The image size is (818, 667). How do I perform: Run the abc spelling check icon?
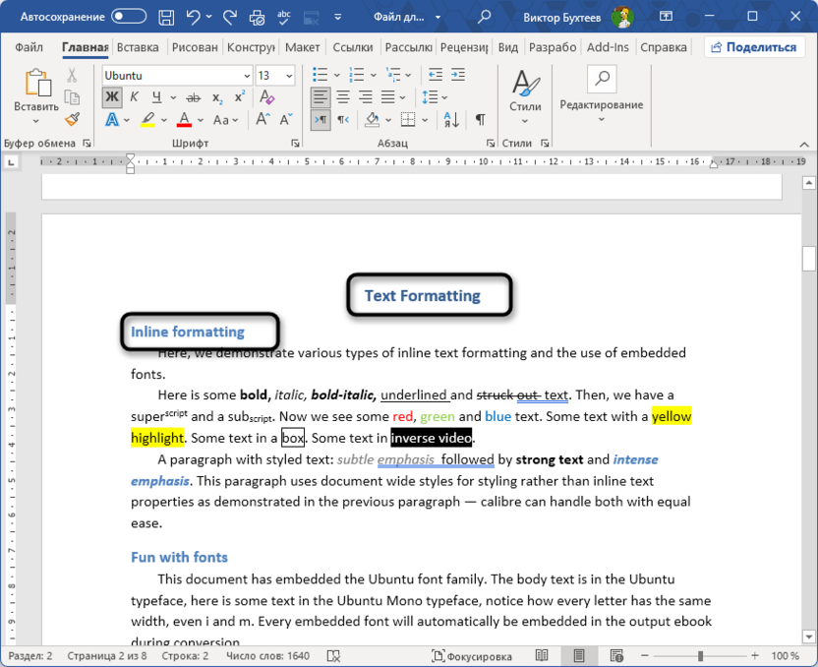(x=284, y=18)
